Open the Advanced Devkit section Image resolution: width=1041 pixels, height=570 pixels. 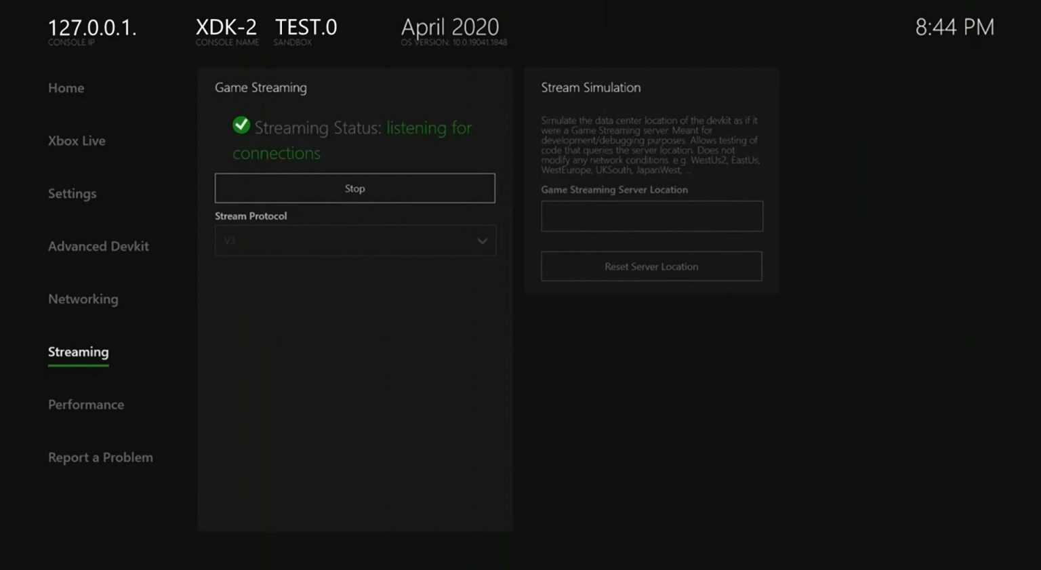(x=98, y=247)
